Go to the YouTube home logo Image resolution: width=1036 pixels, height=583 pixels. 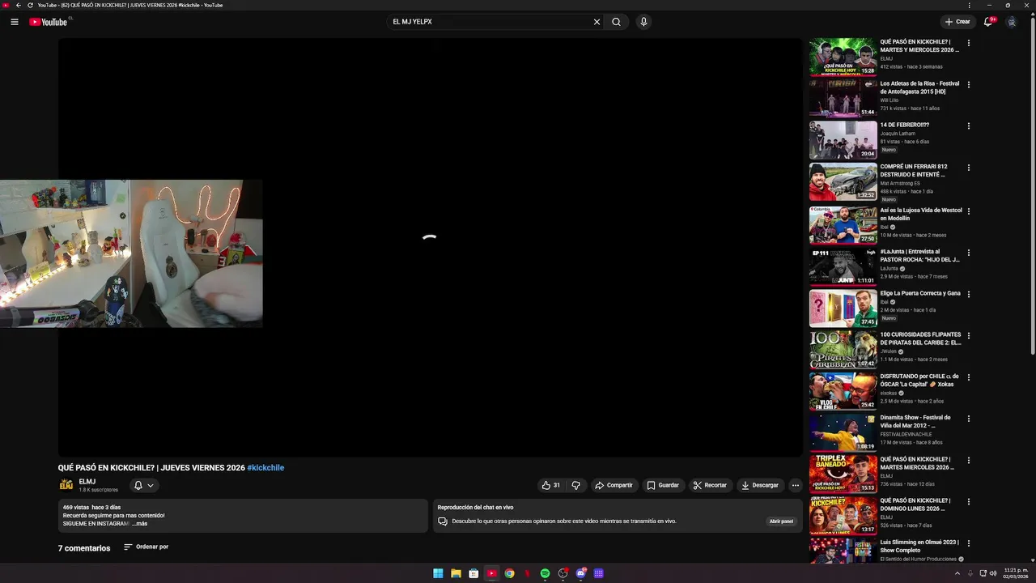click(x=49, y=22)
